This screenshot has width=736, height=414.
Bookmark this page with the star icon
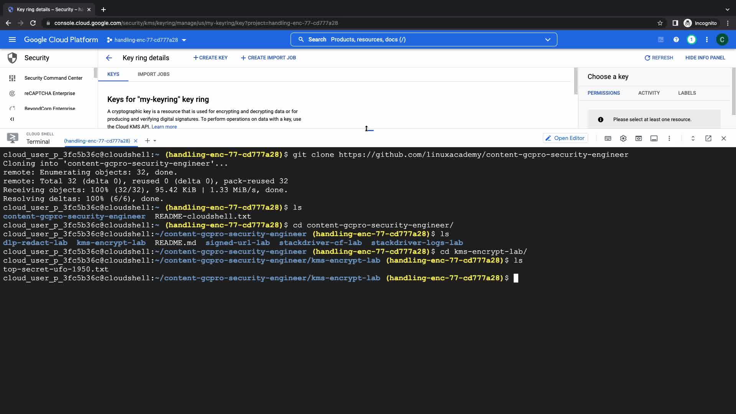(660, 23)
